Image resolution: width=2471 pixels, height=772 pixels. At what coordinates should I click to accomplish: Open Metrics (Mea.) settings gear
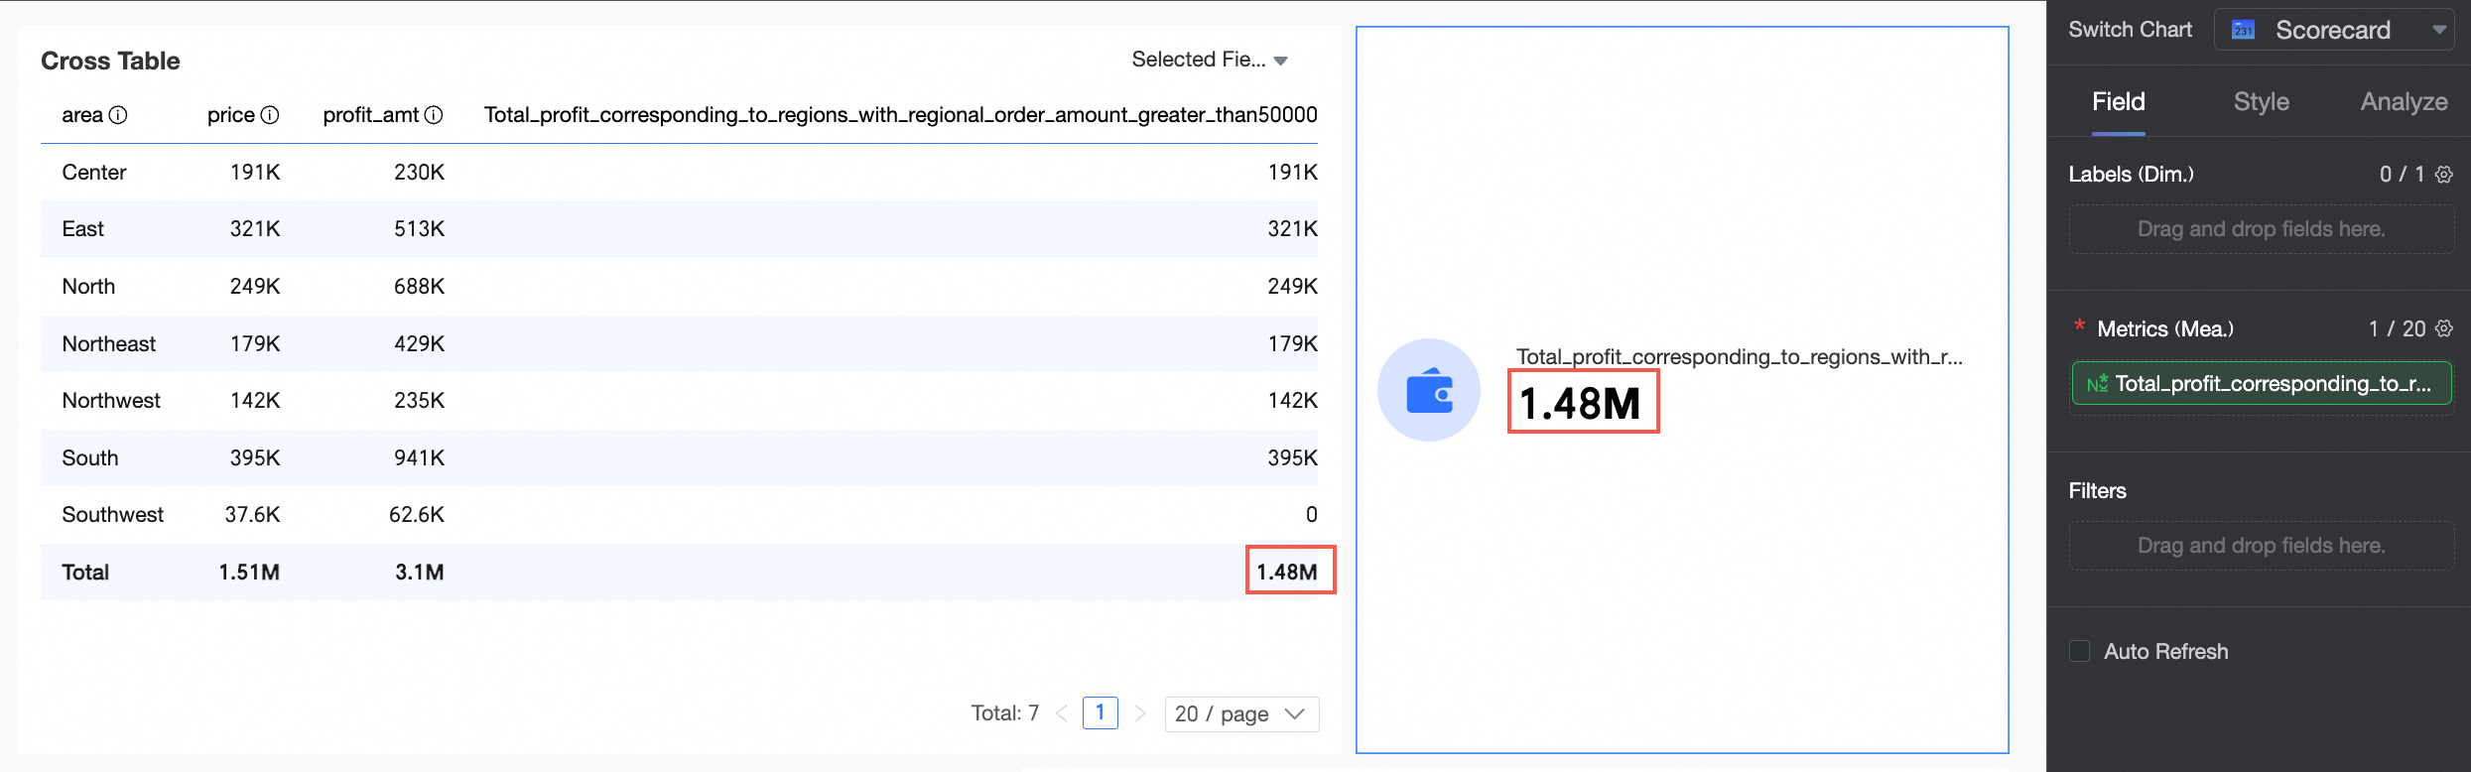(x=2444, y=328)
